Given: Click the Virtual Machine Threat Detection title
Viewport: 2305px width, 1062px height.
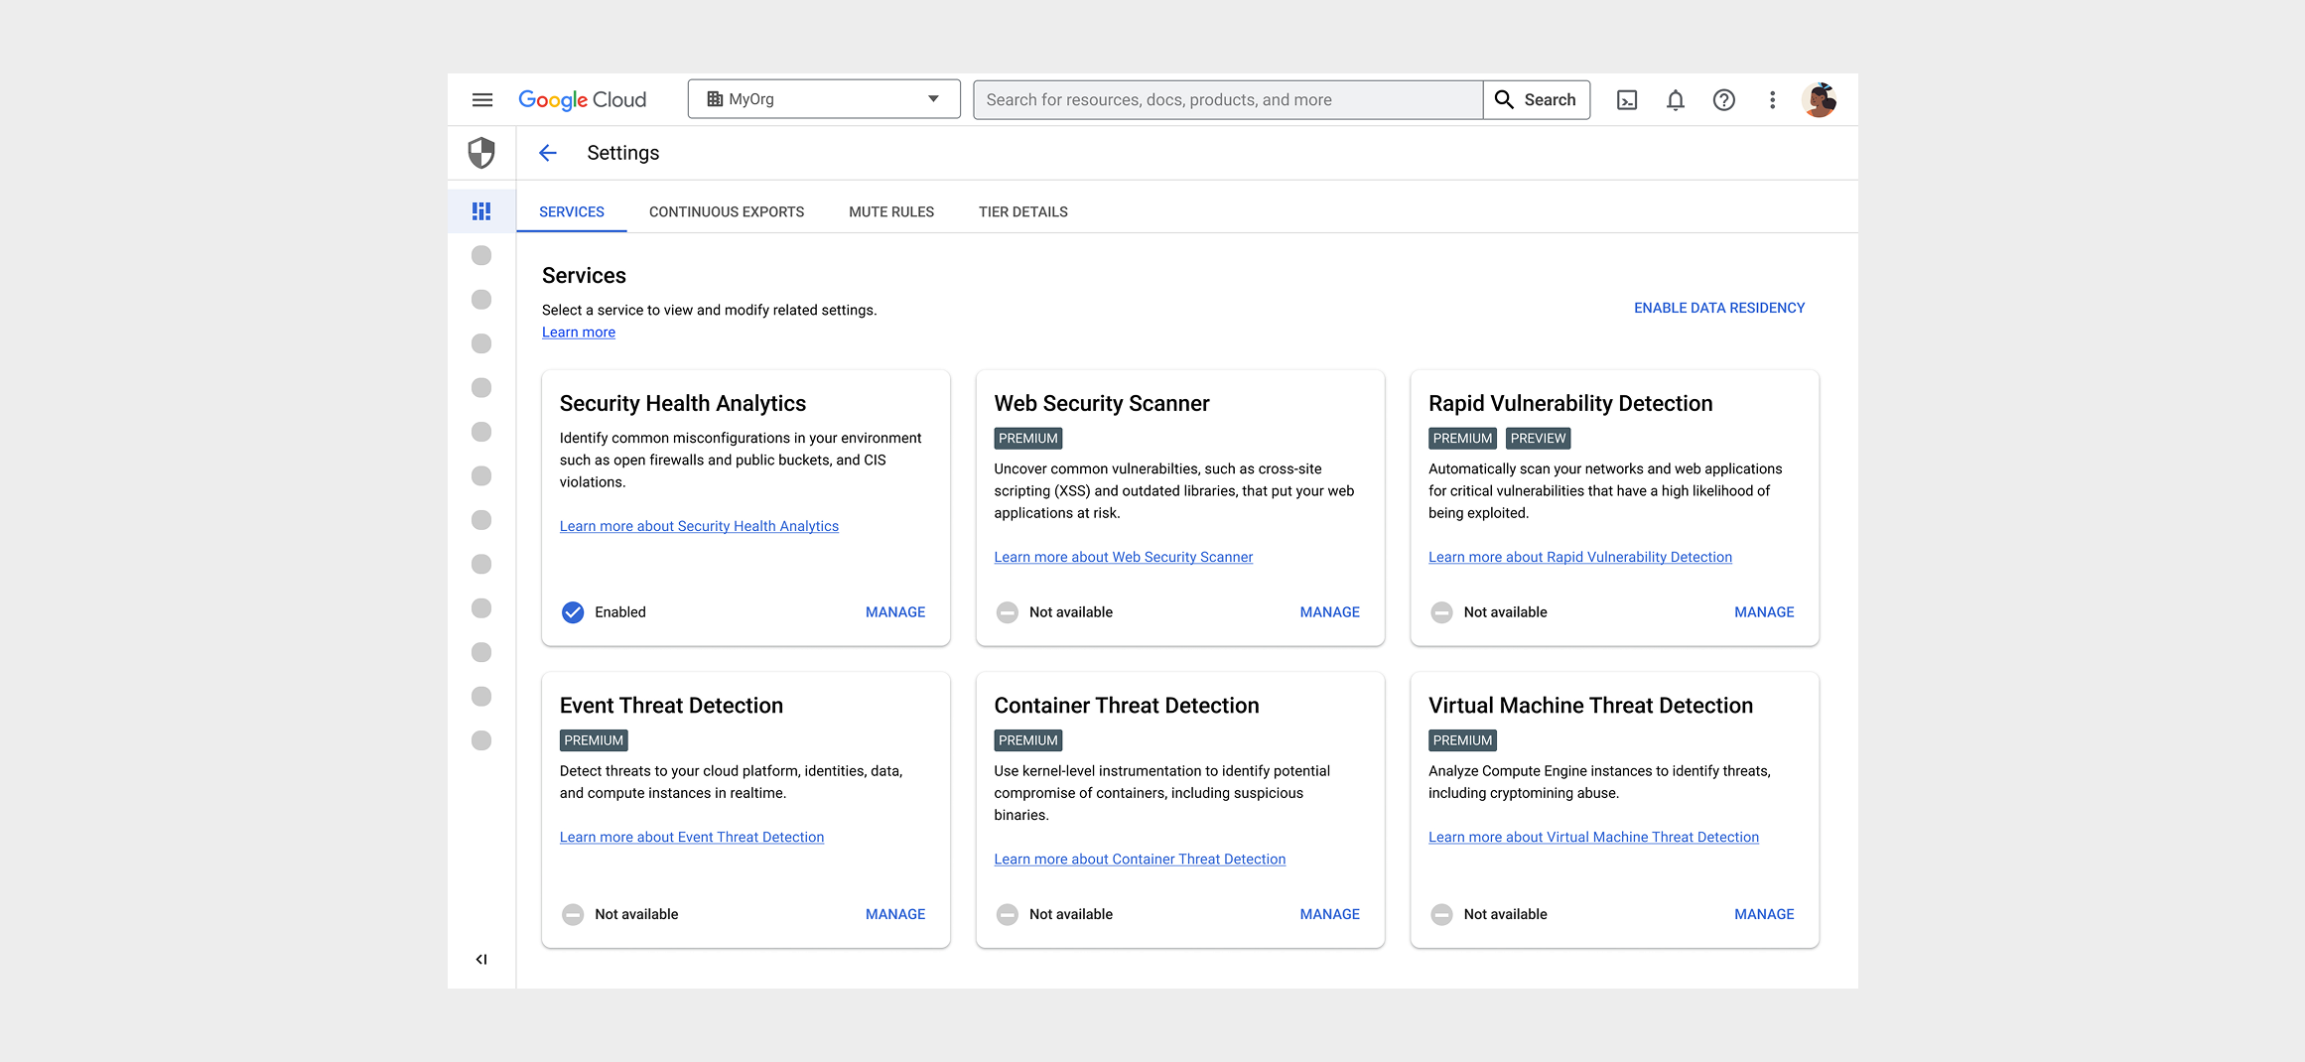Looking at the screenshot, I should 1590,706.
